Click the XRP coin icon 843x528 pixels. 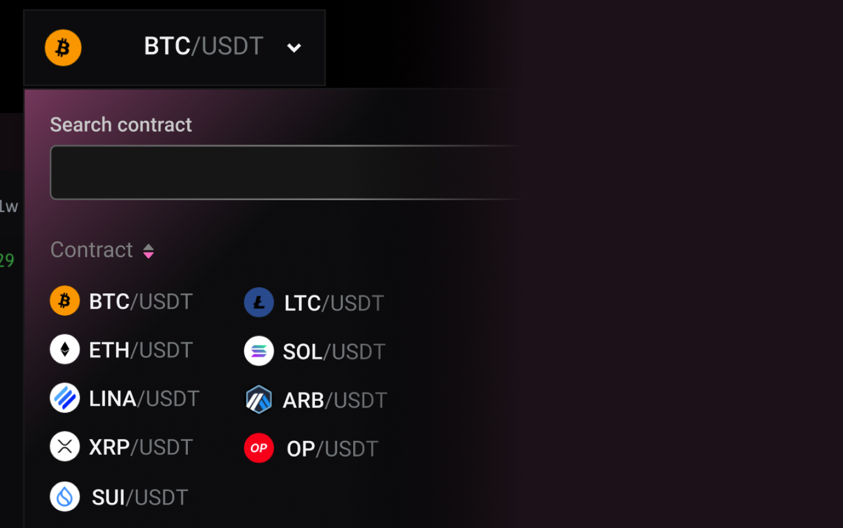pos(65,447)
